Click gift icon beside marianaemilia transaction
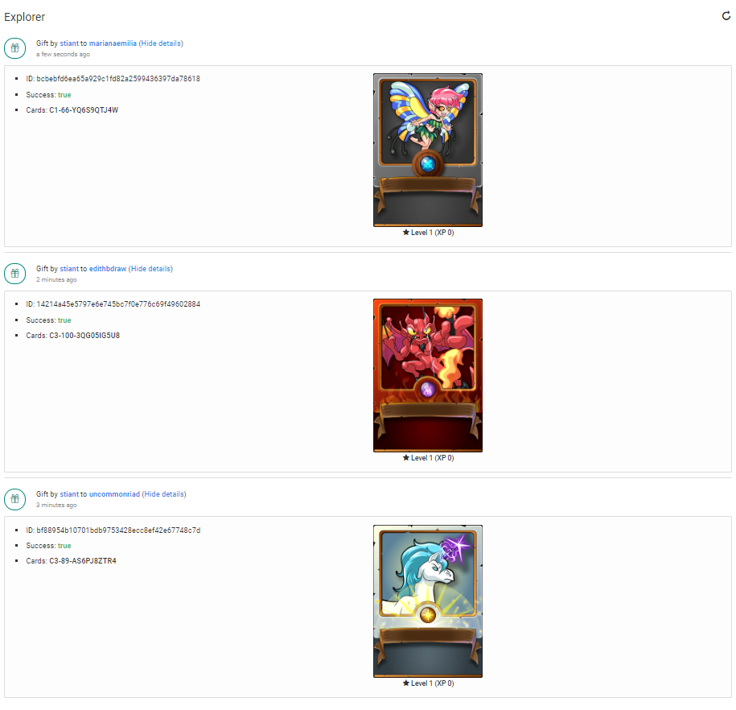The height and width of the screenshot is (710, 736). 15,48
